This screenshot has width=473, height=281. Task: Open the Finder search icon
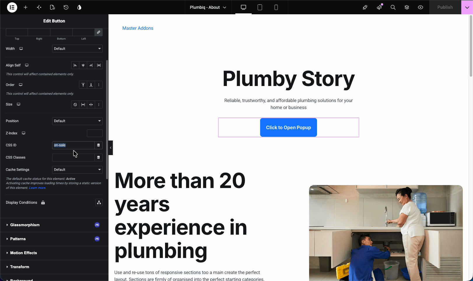(x=393, y=7)
